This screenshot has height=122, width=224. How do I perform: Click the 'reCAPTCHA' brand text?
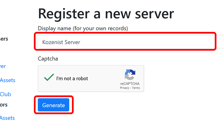point(130,84)
